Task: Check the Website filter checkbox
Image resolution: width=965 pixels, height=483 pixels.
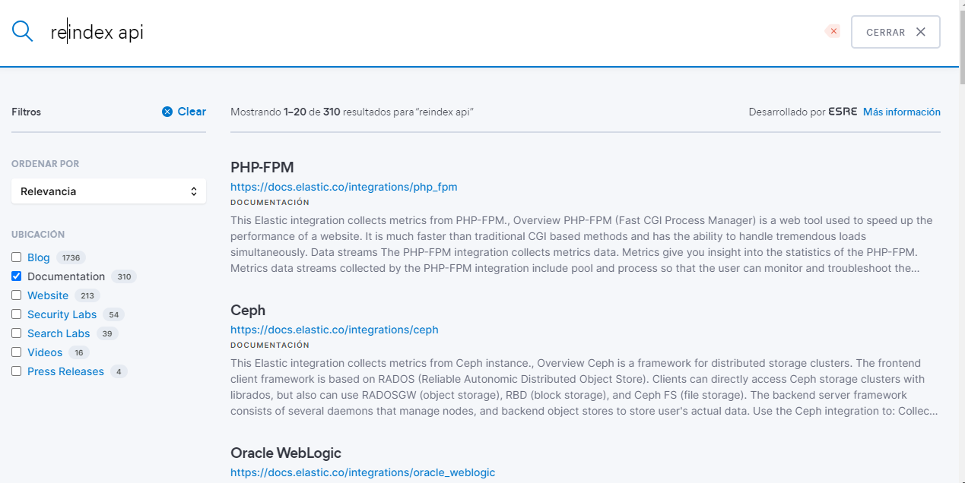Action: point(17,295)
